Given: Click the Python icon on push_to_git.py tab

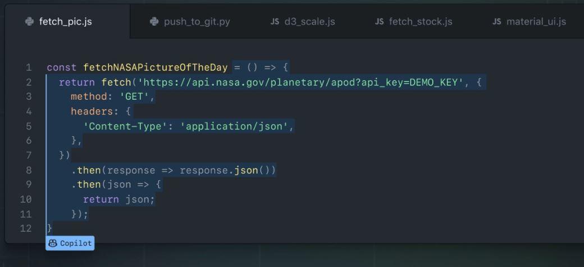Looking at the screenshot, I should click(x=154, y=21).
